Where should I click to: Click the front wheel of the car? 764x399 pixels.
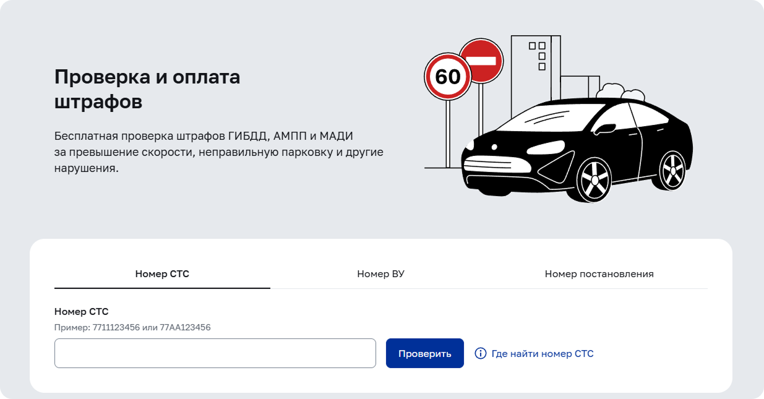click(594, 180)
